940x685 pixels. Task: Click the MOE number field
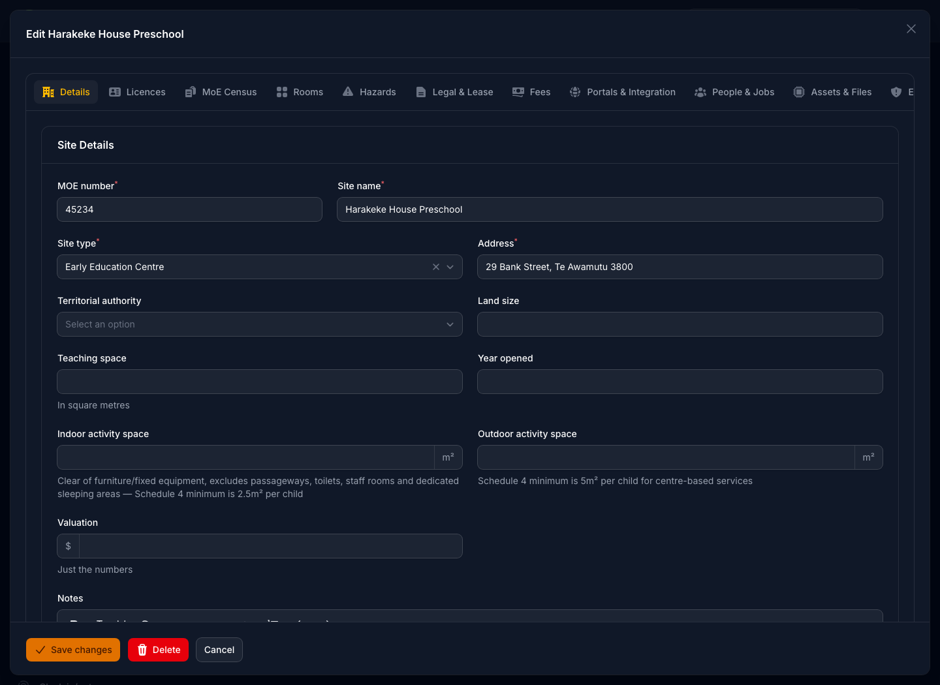click(x=190, y=209)
